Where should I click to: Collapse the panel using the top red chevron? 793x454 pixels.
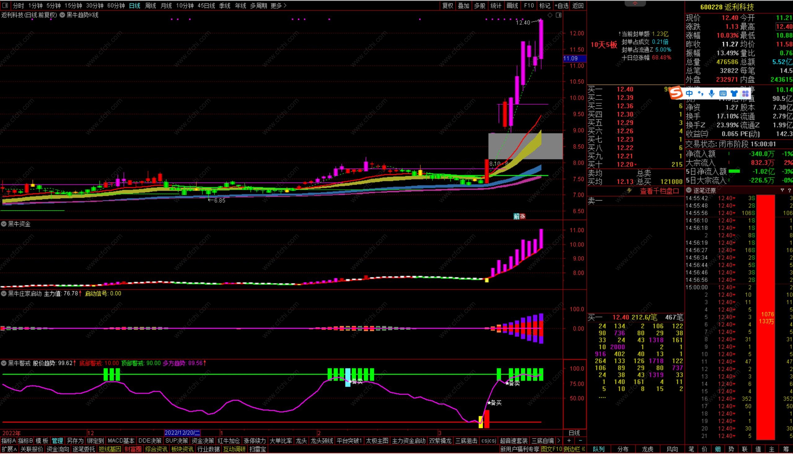point(635,3)
